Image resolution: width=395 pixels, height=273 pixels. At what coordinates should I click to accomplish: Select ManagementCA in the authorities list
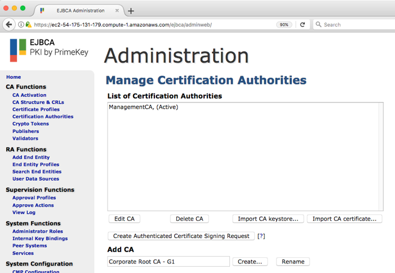pos(143,107)
